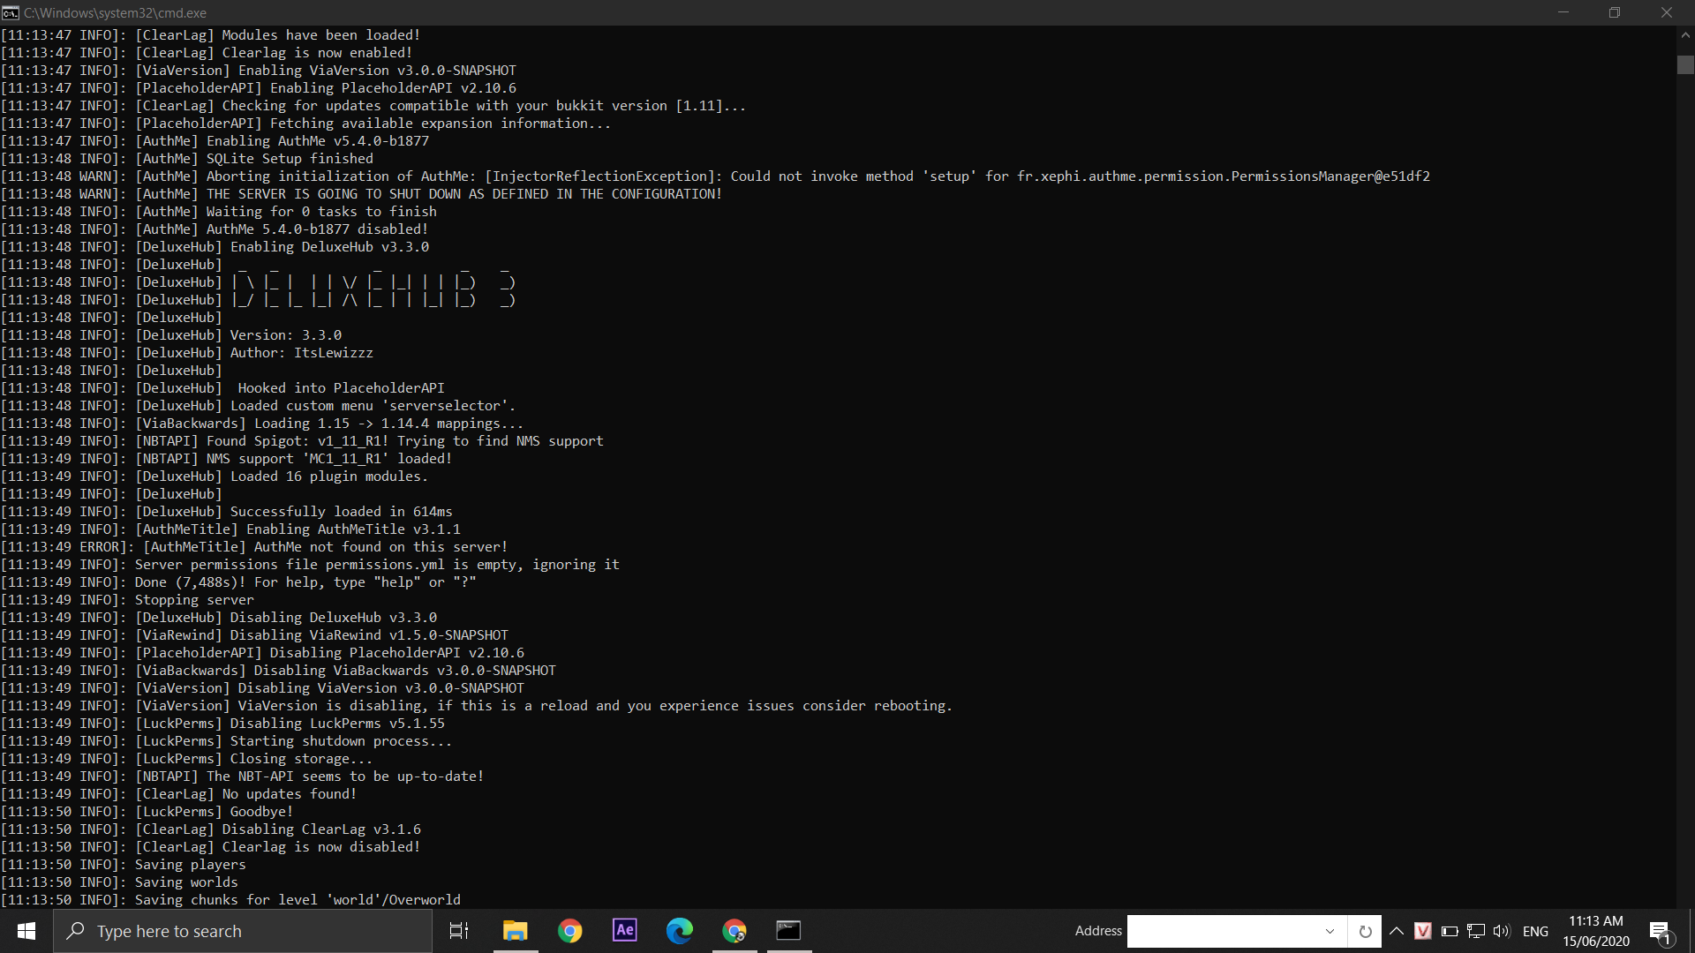
Task: Open File Explorer from taskbar
Action: [x=515, y=931]
